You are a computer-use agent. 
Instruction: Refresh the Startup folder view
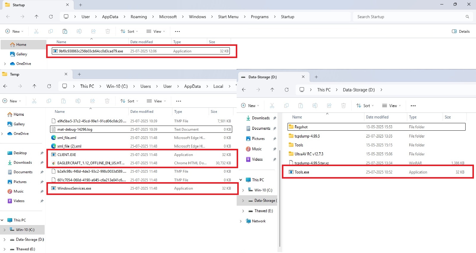pos(51,17)
